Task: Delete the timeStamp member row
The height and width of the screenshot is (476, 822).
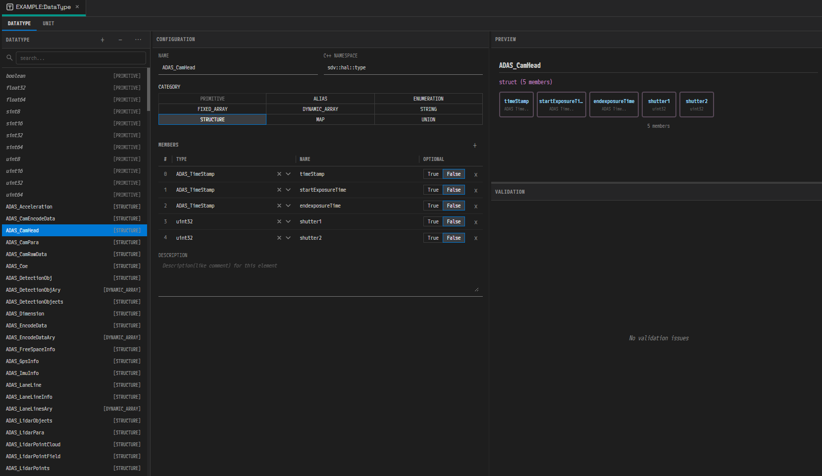Action: coord(476,174)
